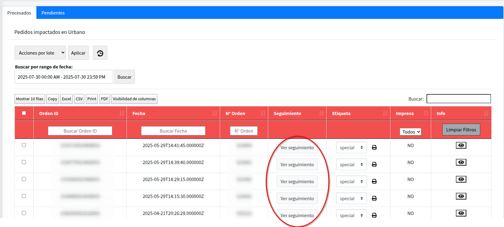Print the label for the 14:39:40 order

click(374, 165)
